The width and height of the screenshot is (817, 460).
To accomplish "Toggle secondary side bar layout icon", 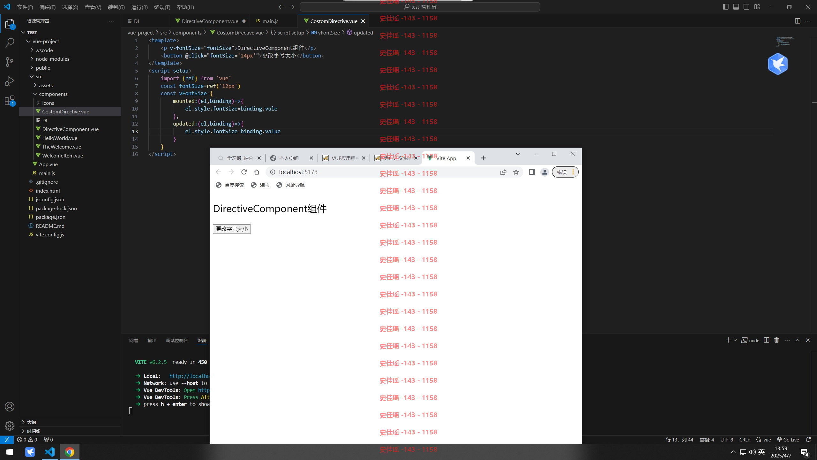I will pos(746,7).
